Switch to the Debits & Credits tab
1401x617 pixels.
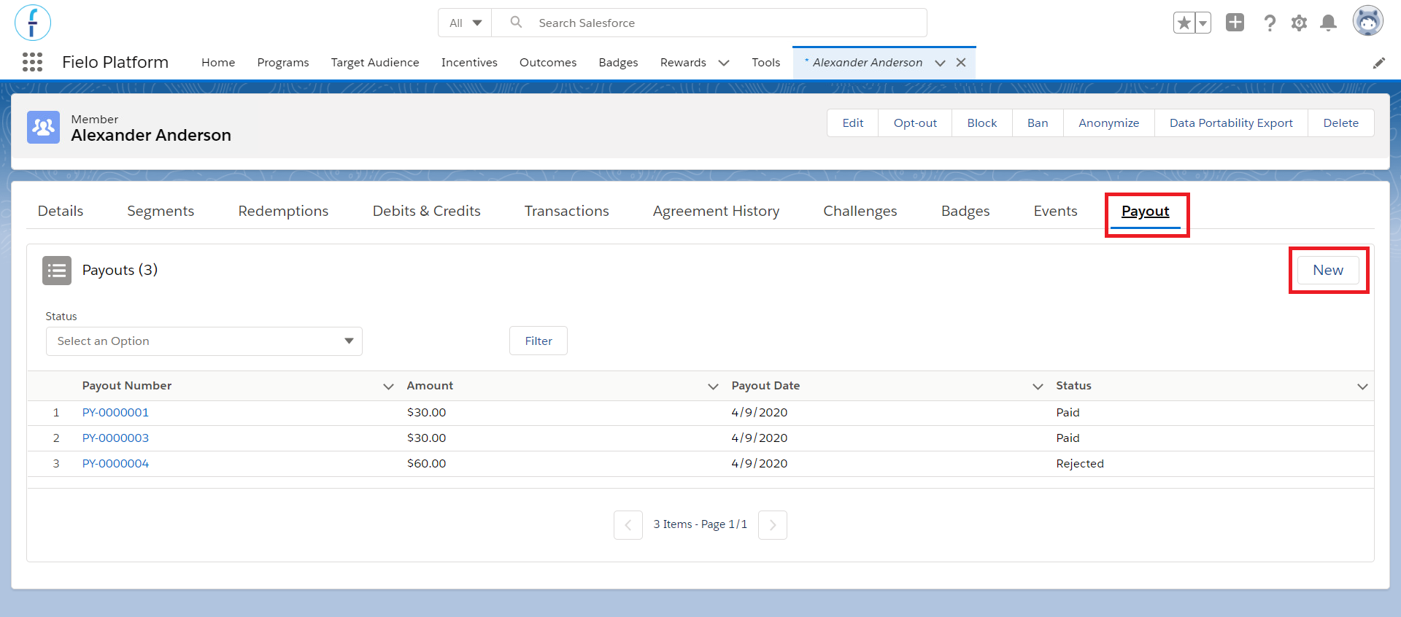pos(427,211)
